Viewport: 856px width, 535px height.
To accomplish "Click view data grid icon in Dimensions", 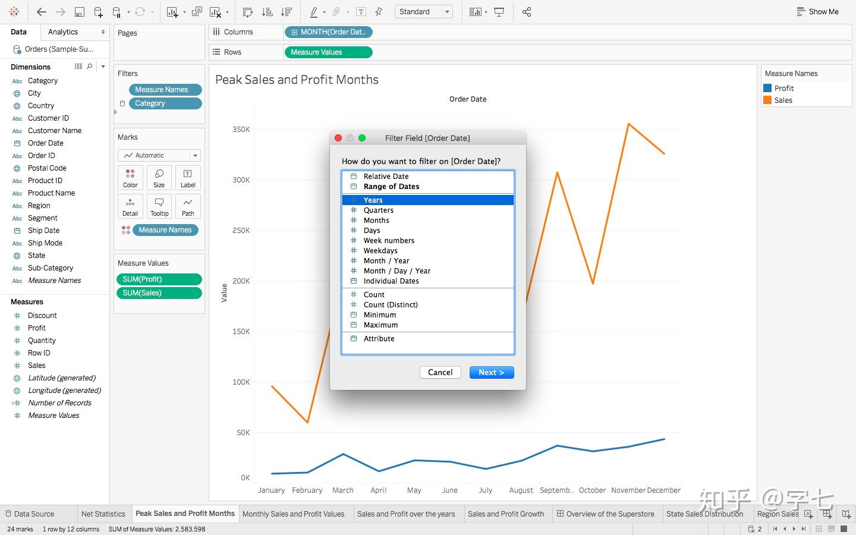I will coord(78,67).
